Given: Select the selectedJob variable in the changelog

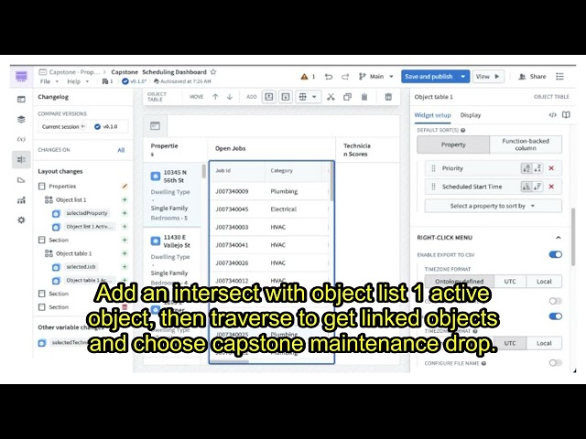Looking at the screenshot, I should click(x=81, y=267).
